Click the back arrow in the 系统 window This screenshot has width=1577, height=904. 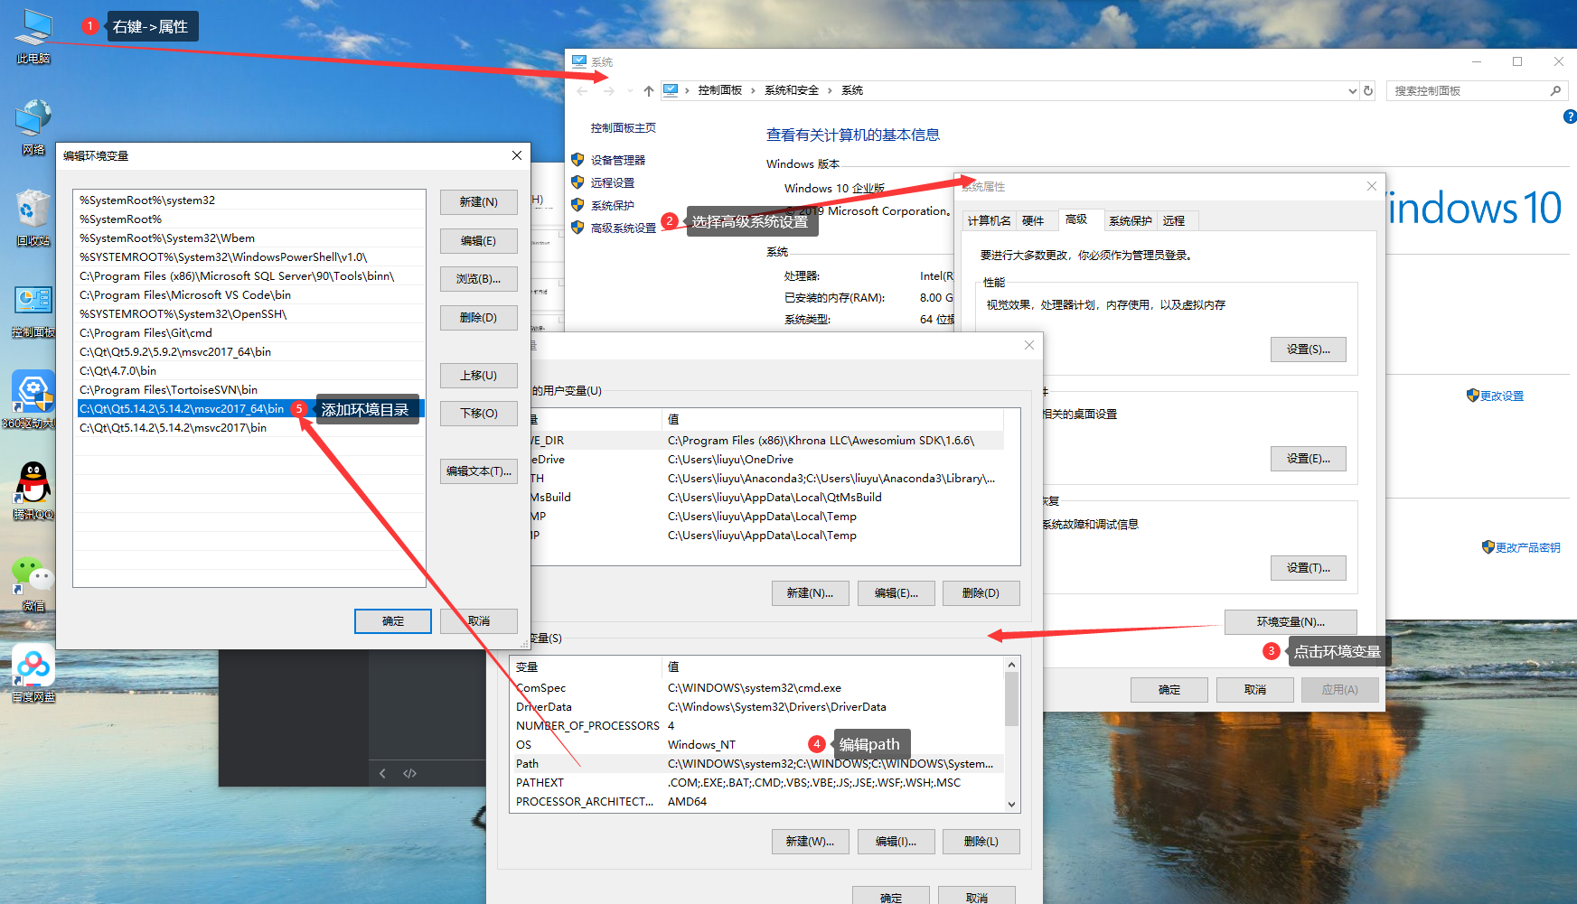581,90
